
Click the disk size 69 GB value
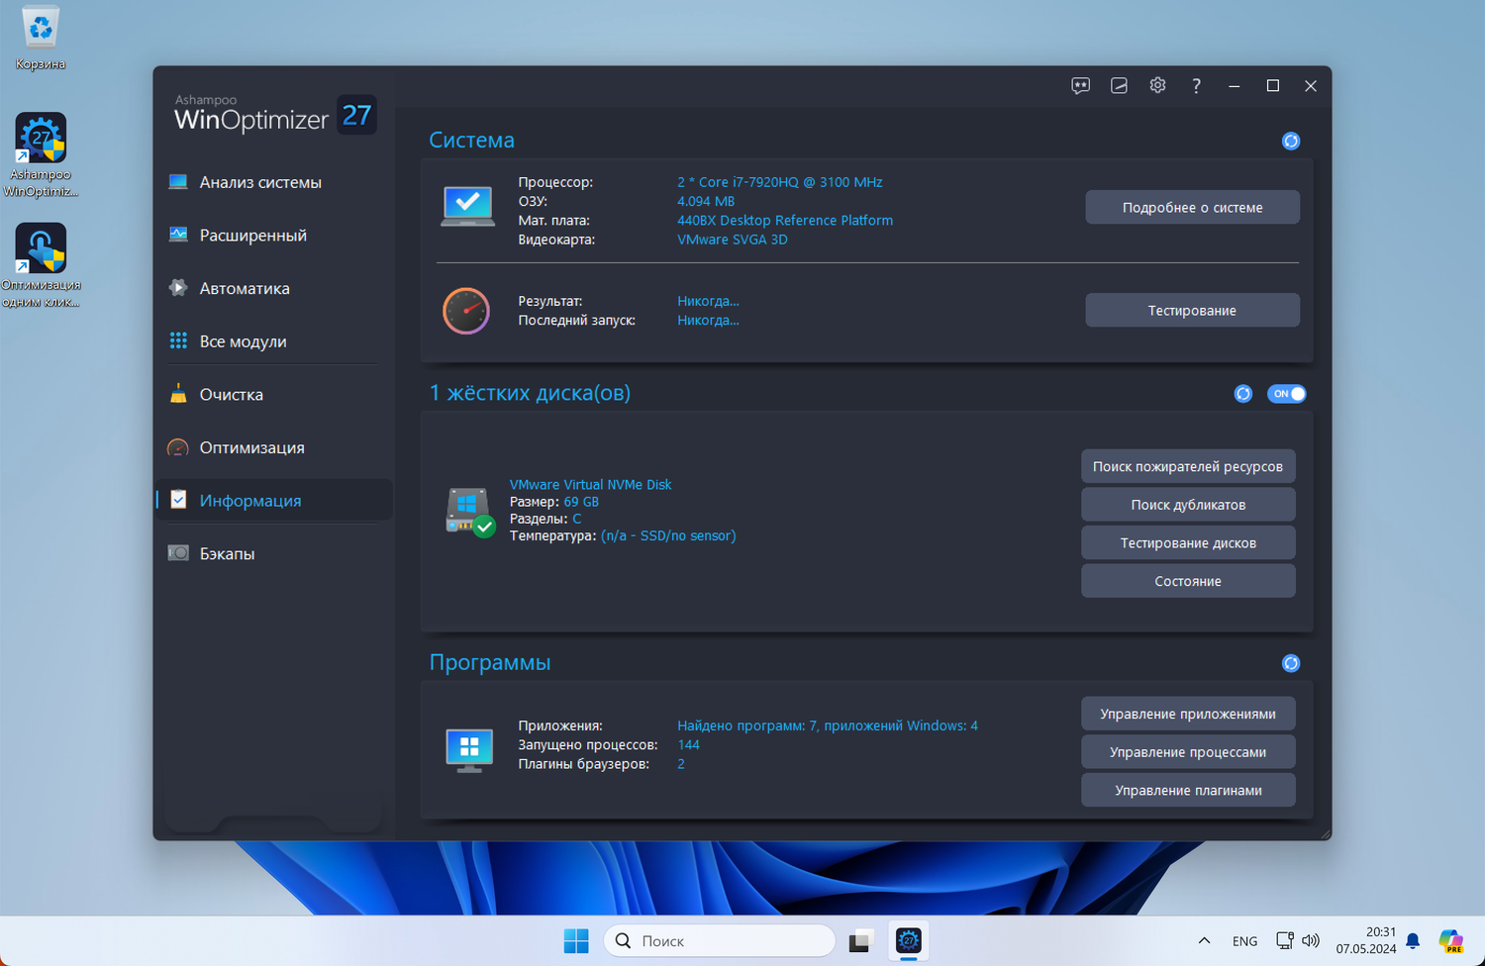tap(581, 502)
